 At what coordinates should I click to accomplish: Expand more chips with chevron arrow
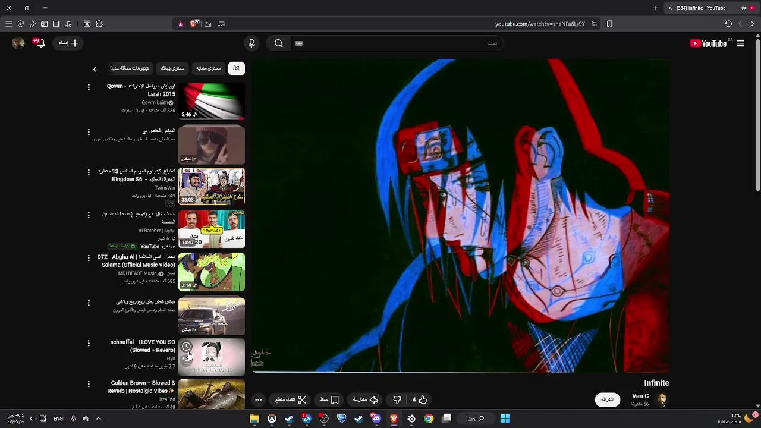(x=95, y=70)
